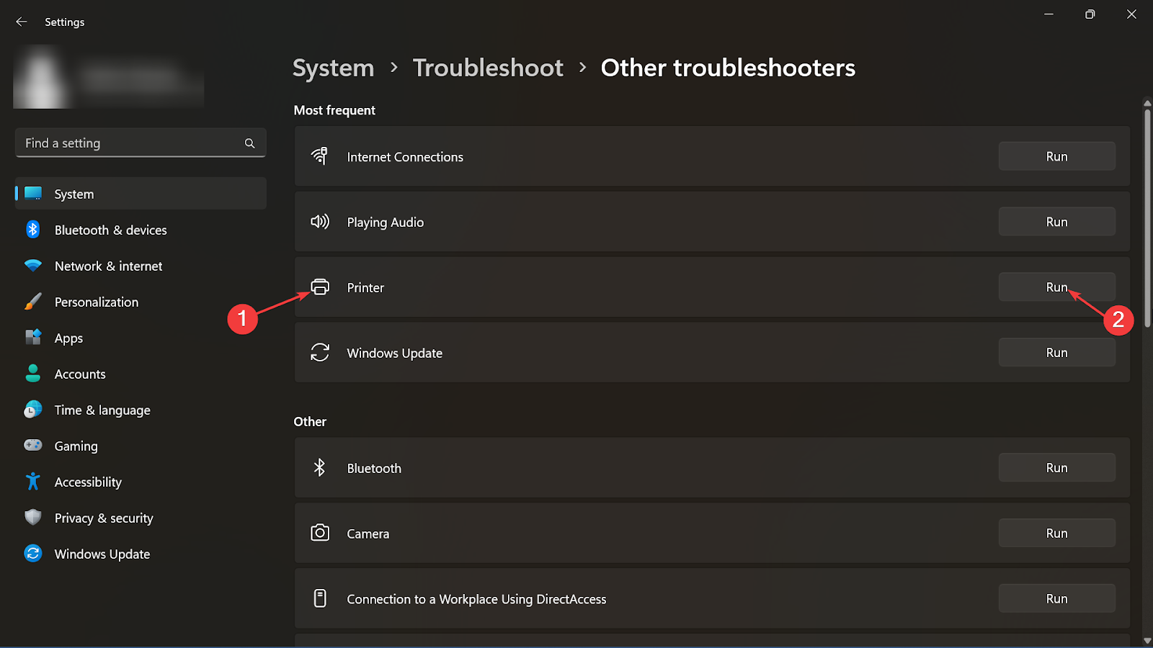The width and height of the screenshot is (1153, 648).
Task: Open Windows Update in sidebar
Action: (x=141, y=554)
